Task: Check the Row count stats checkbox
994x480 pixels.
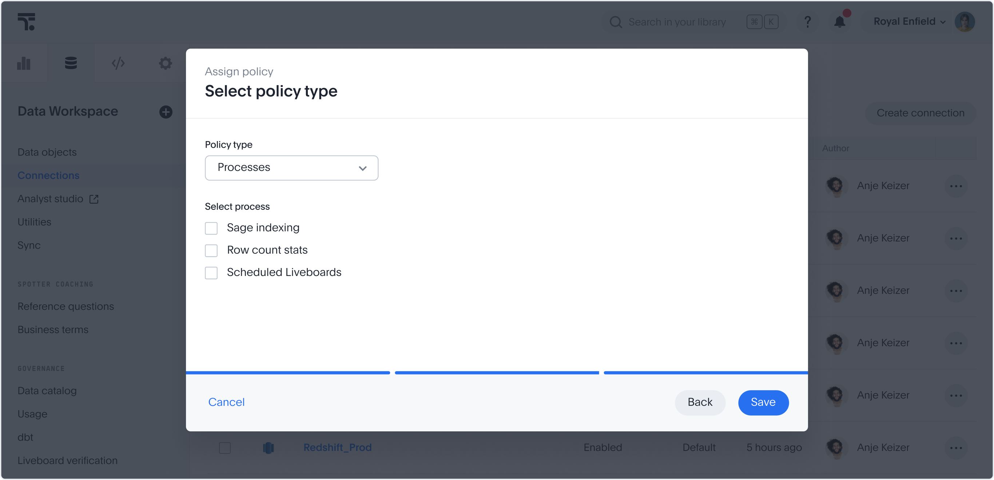Action: coord(211,251)
